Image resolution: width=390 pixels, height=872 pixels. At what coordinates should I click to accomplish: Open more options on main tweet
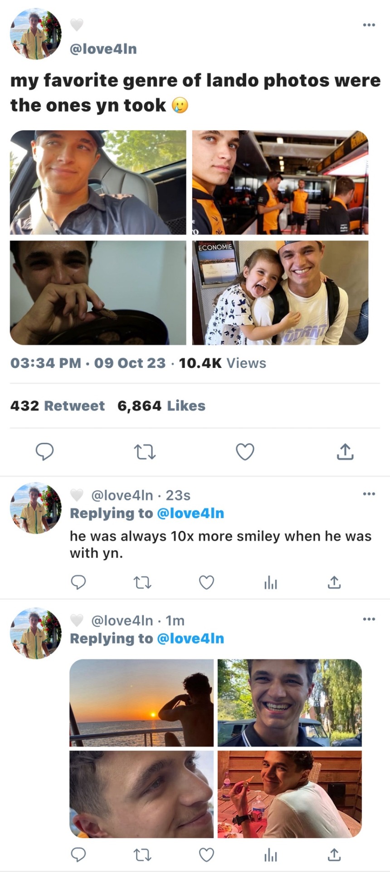[369, 25]
